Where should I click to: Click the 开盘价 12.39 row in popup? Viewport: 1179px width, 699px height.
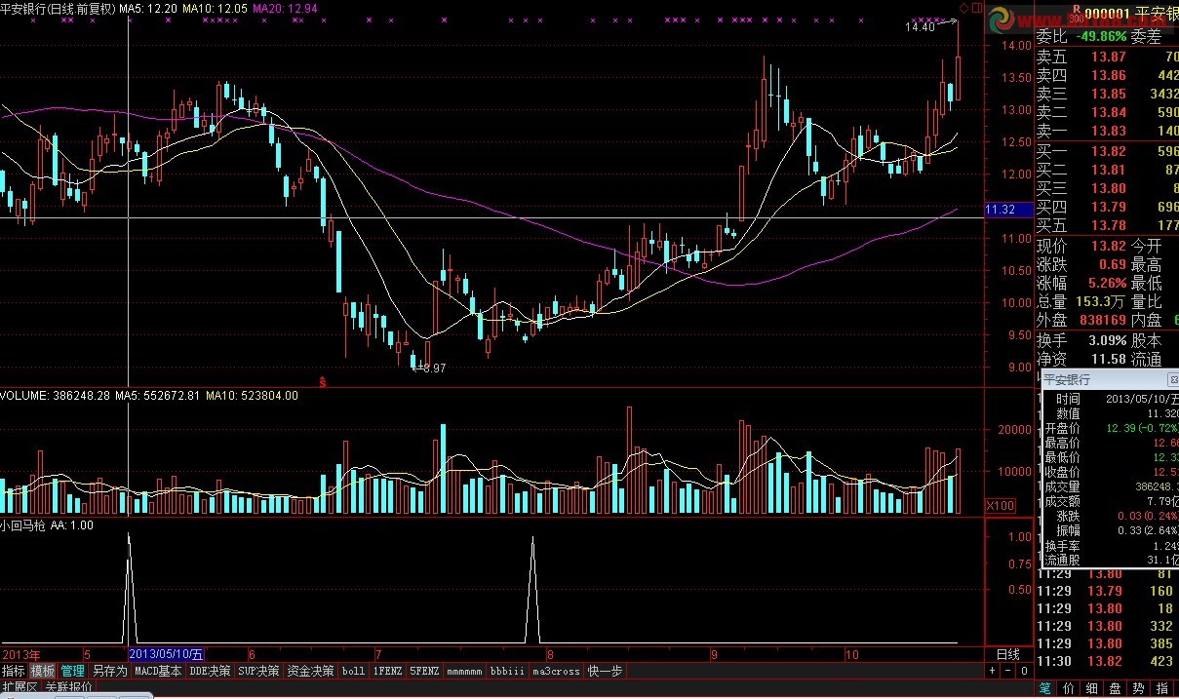[1112, 428]
